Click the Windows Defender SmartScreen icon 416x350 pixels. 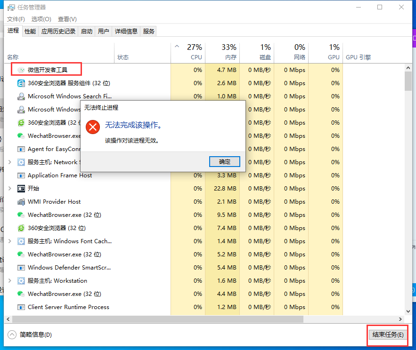click(x=21, y=268)
